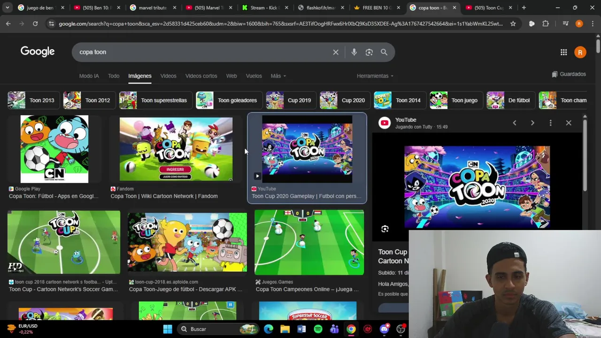
Task: Click the magnifying glass search button
Action: click(x=384, y=52)
